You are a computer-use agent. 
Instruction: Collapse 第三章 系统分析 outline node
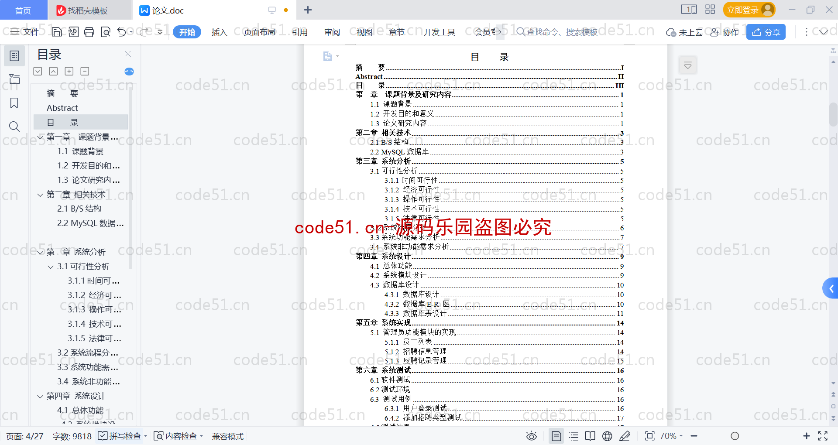pos(40,253)
